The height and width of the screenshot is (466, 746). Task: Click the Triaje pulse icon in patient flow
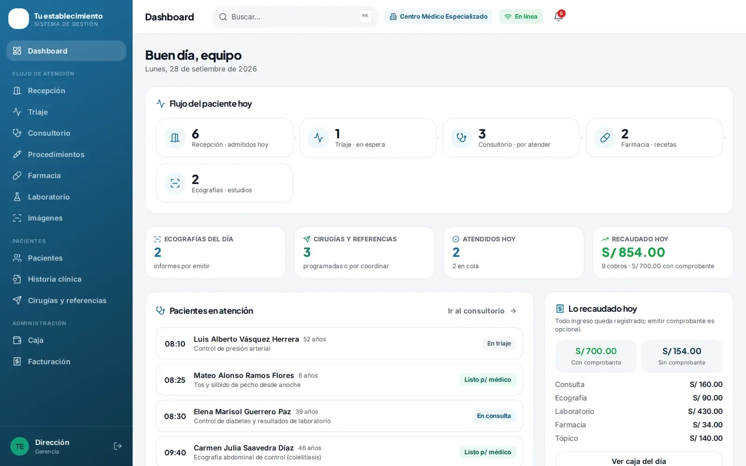pos(318,138)
